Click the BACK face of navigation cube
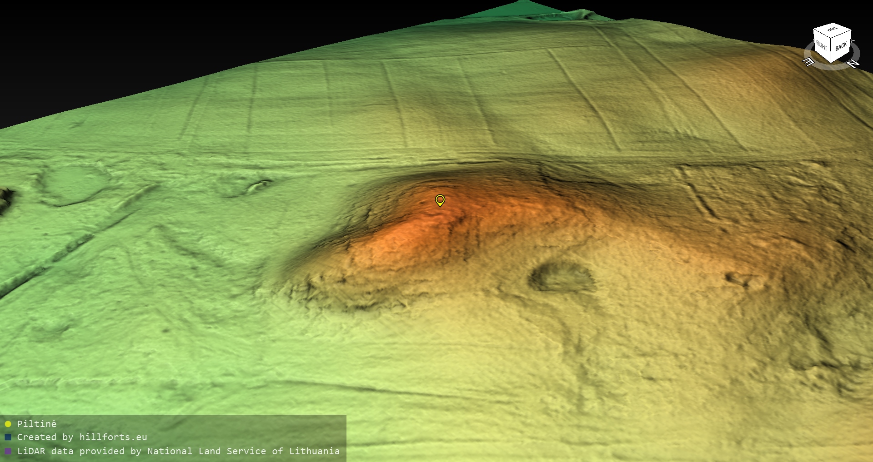Image resolution: width=873 pixels, height=462 pixels. coord(841,46)
